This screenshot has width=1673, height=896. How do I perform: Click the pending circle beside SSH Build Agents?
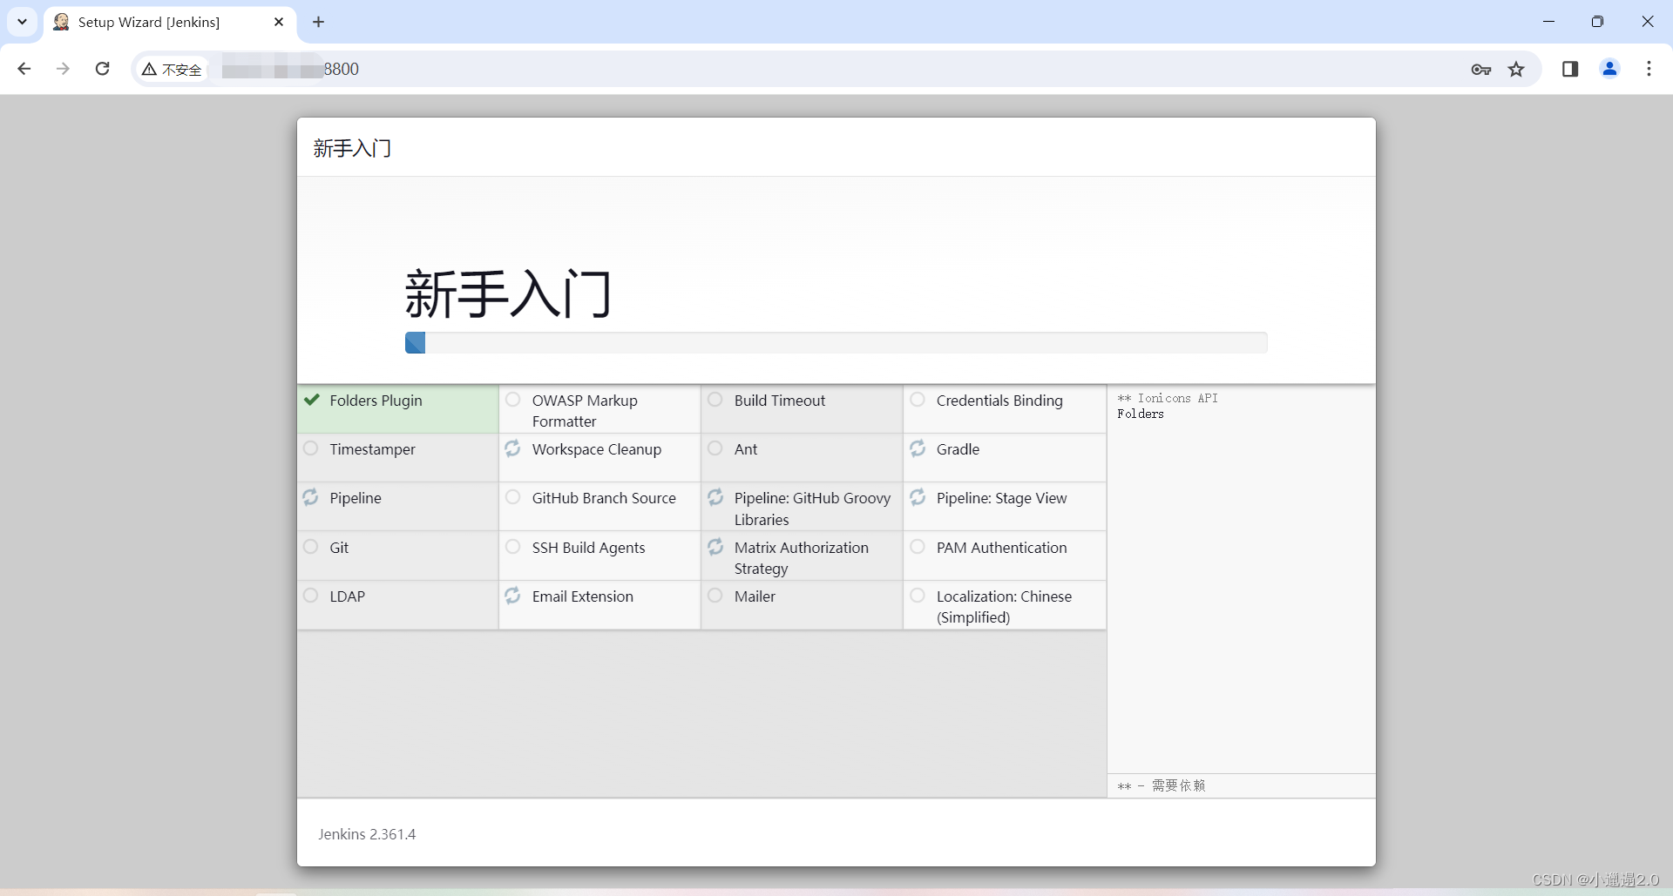click(x=512, y=547)
